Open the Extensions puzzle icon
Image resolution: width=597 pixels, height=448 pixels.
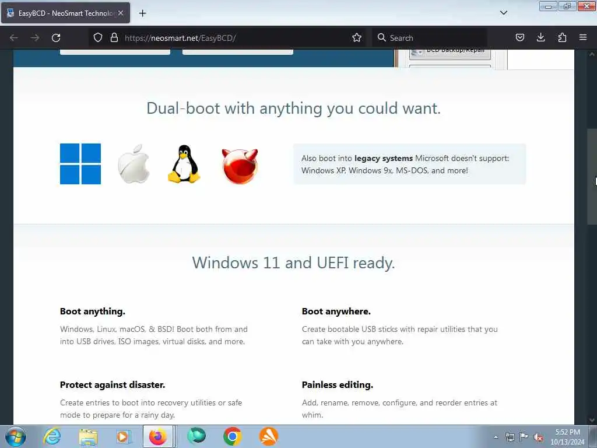[x=562, y=37]
